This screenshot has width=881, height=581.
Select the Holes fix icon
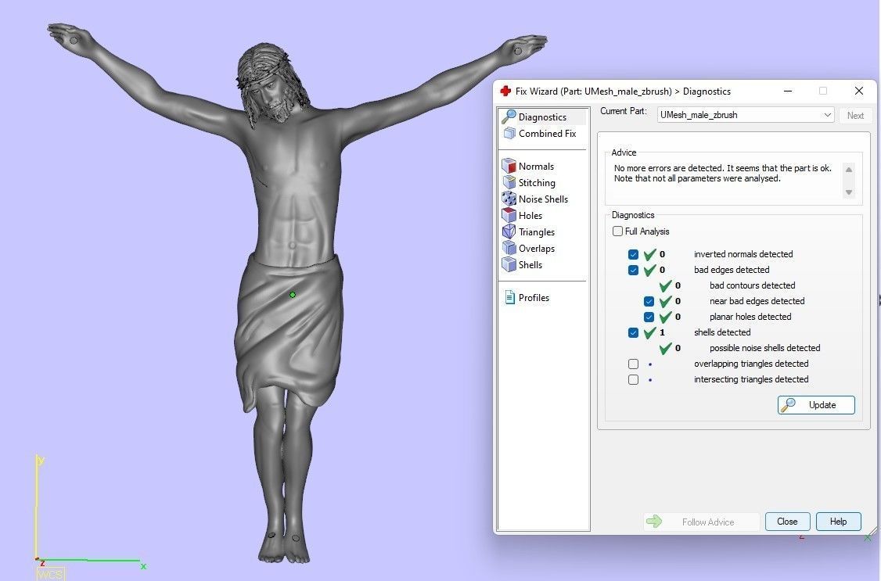pyautogui.click(x=509, y=215)
